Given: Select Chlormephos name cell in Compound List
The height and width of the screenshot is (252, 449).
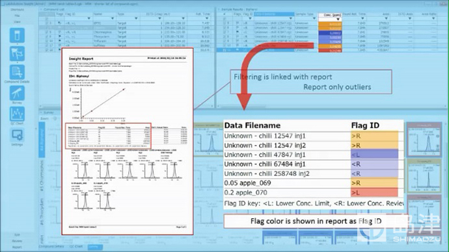Looking at the screenshot, I should click(104, 32).
